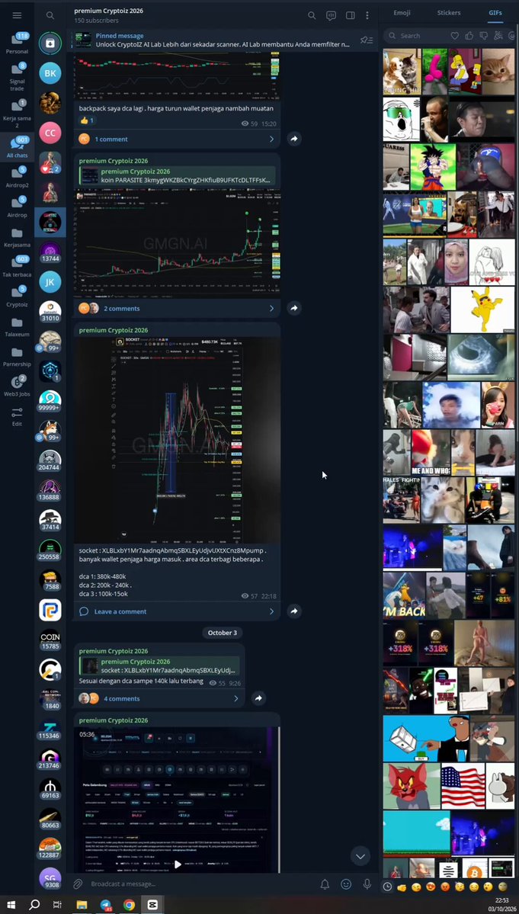Pick the American flag GIF

[x=463, y=786]
